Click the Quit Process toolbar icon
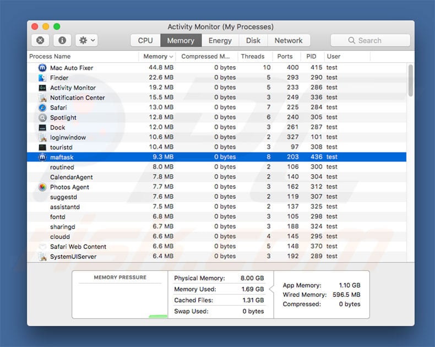 point(40,41)
